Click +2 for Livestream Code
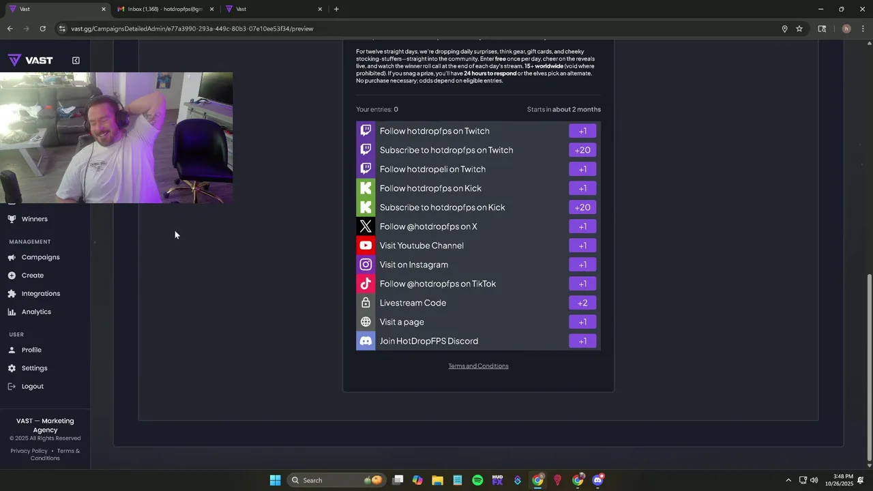 click(582, 303)
